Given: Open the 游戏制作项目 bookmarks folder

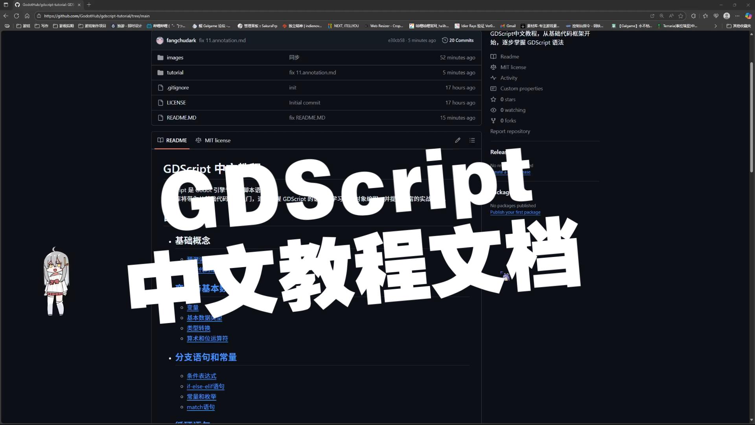Looking at the screenshot, I should (x=92, y=26).
